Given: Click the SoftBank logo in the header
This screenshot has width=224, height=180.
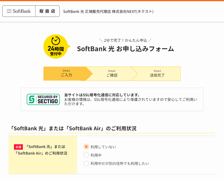Looking at the screenshot, I should click(x=19, y=11).
